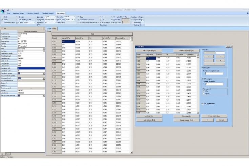Viewport: 249px width, 166px height.
Task: Click the calculator equals (=) button
Action: (x=214, y=63)
